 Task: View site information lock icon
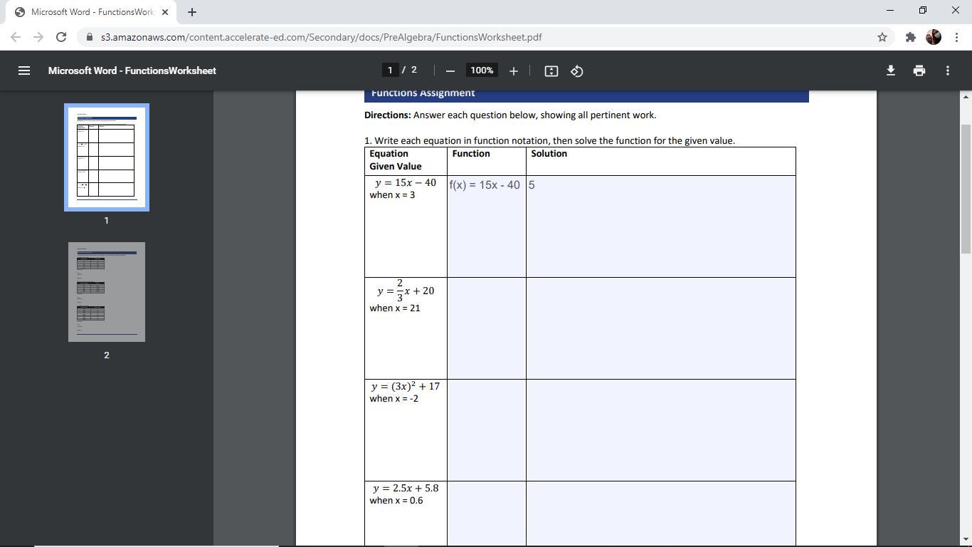(x=90, y=37)
